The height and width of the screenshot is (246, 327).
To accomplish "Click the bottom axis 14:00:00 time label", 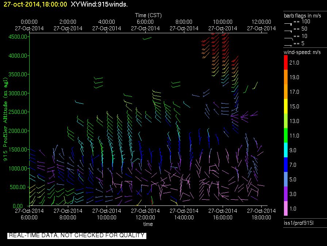I will 184,218.
